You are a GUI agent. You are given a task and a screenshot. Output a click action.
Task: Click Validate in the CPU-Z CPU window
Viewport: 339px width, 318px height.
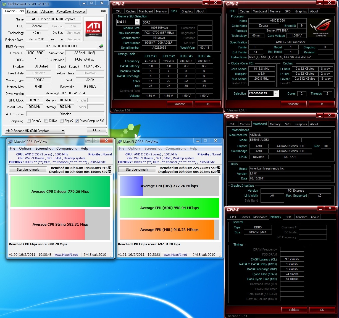click(293, 104)
